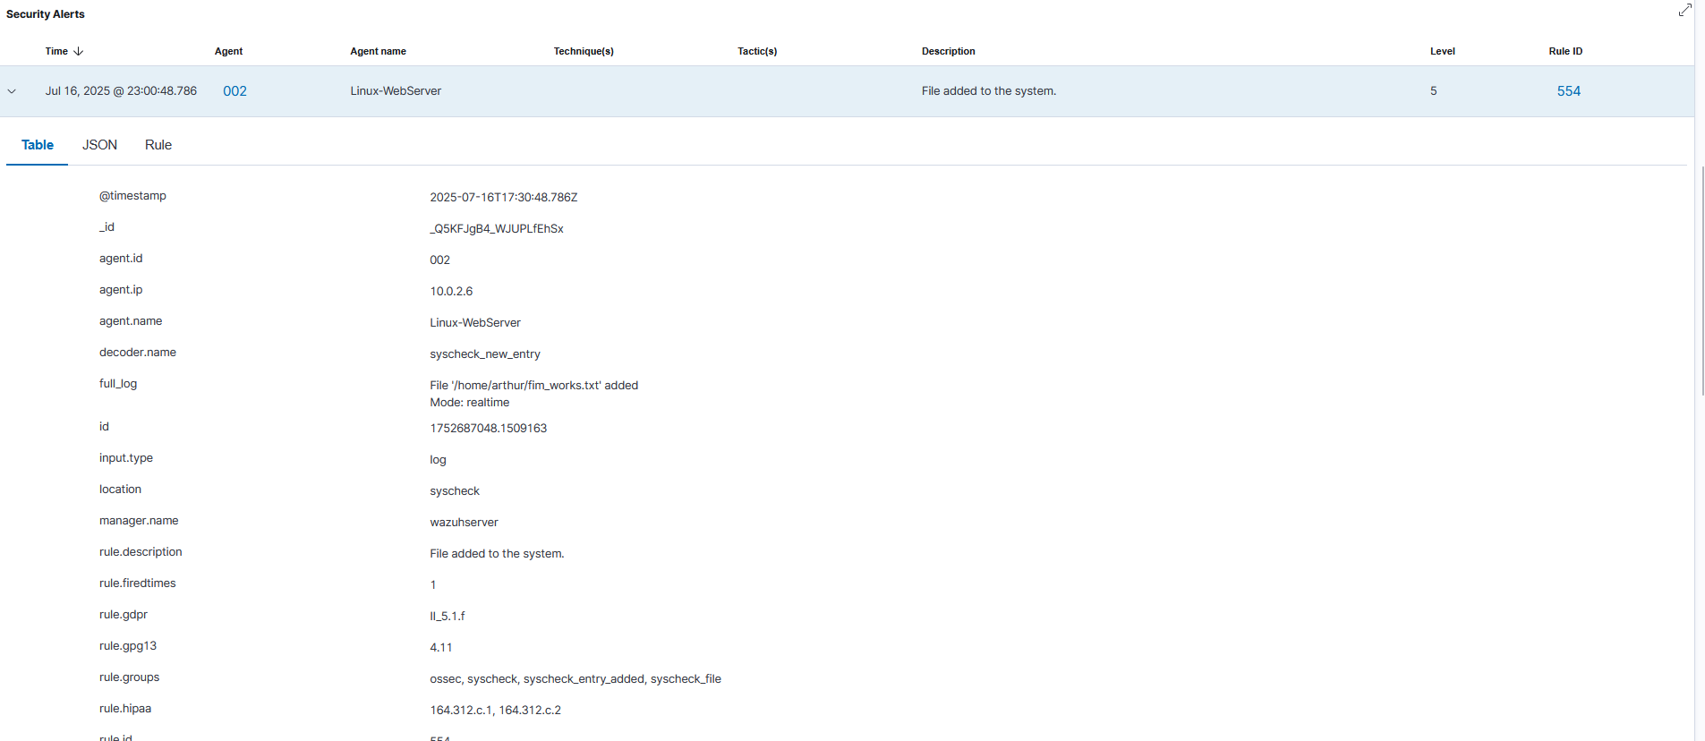Click the Technique(s) column header

tap(584, 51)
